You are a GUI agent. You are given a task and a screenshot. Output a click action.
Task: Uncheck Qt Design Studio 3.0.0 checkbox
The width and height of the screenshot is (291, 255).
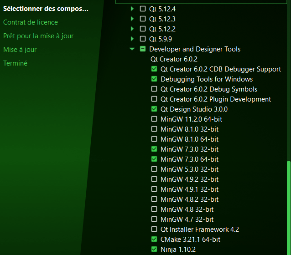pyautogui.click(x=154, y=109)
